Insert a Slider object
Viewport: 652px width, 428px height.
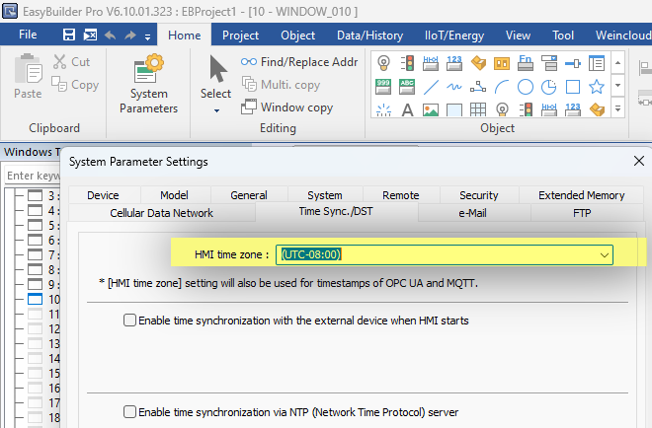[573, 63]
